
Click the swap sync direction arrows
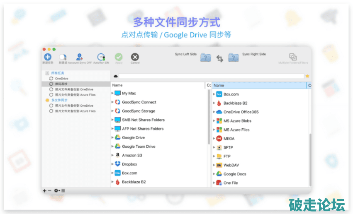220,59
